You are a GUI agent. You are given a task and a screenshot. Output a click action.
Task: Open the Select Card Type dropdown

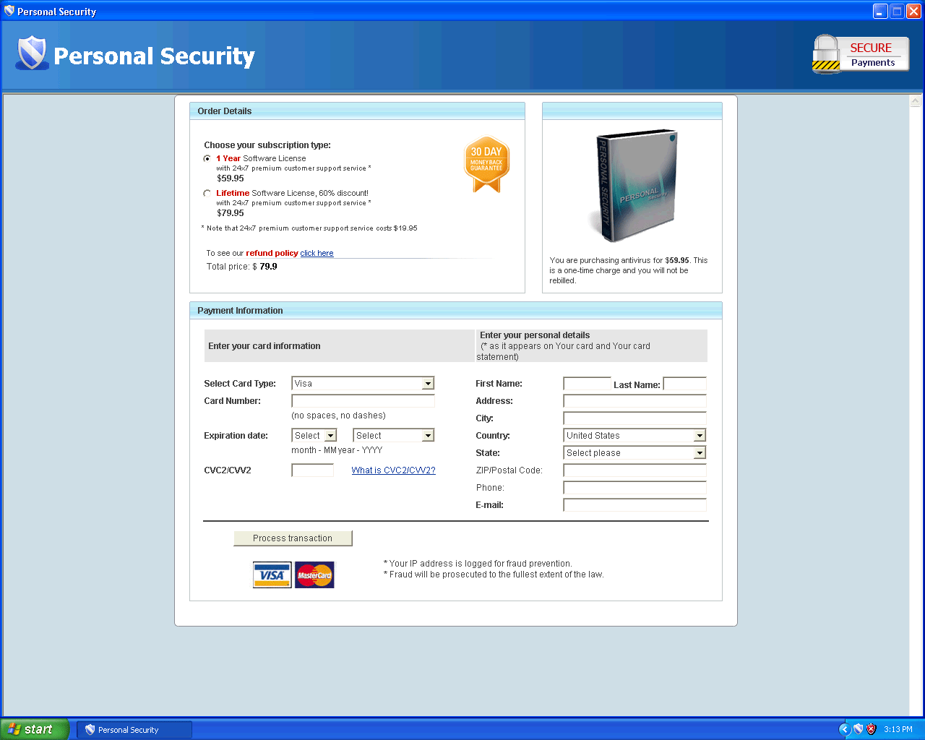point(428,384)
